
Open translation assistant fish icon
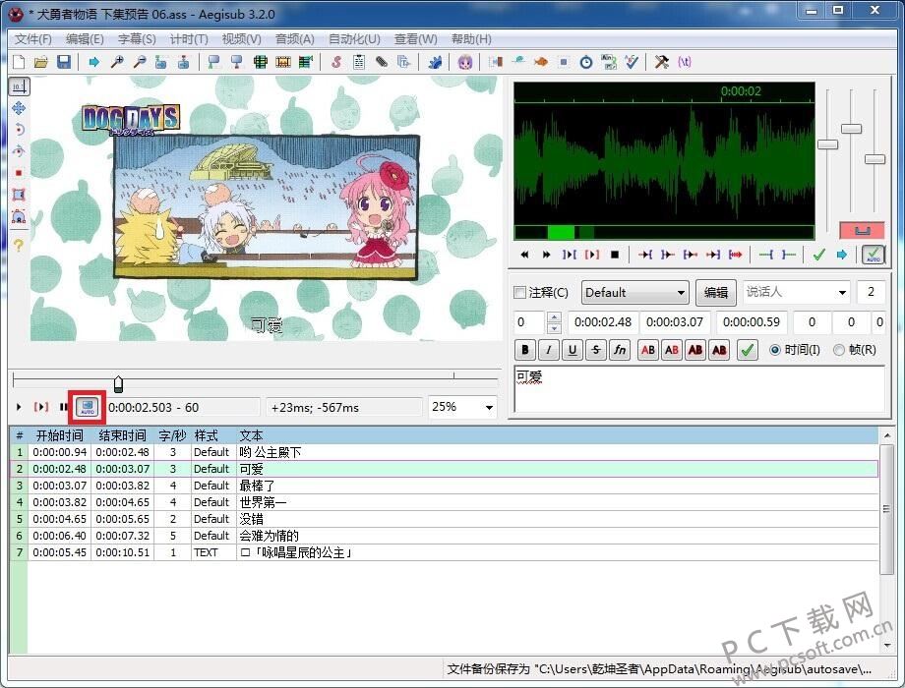[x=541, y=62]
